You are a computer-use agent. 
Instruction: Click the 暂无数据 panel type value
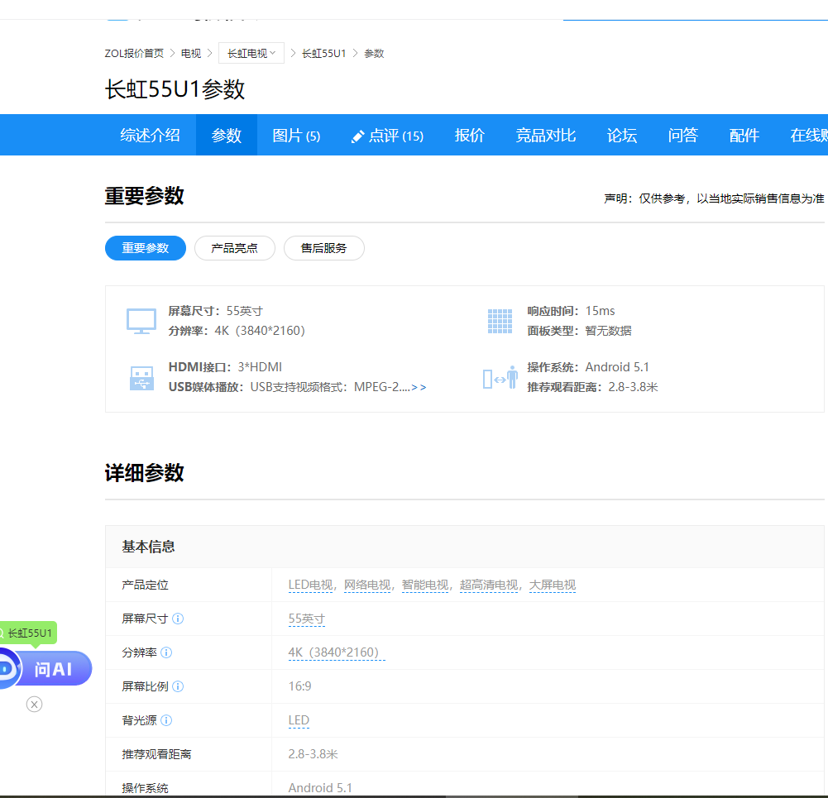click(x=608, y=331)
